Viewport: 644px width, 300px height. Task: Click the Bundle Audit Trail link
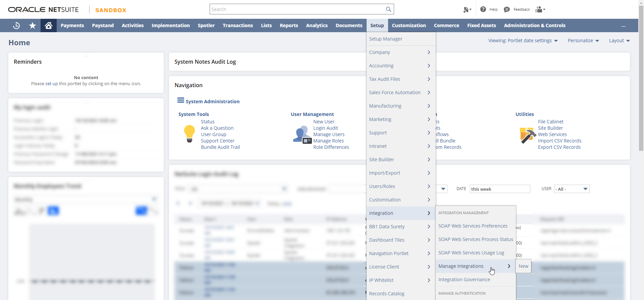220,147
